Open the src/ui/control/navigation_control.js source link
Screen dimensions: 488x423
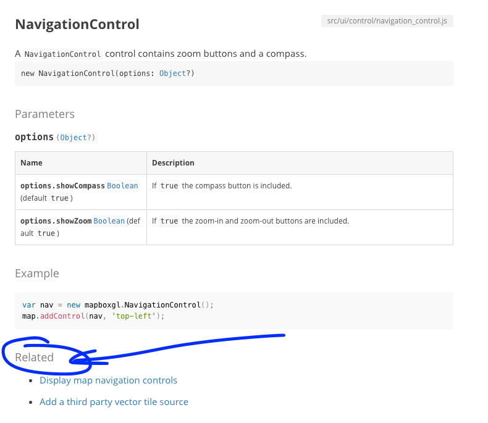pyautogui.click(x=387, y=21)
